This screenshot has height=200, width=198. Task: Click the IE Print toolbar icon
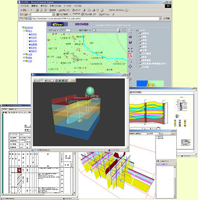tap(94, 10)
